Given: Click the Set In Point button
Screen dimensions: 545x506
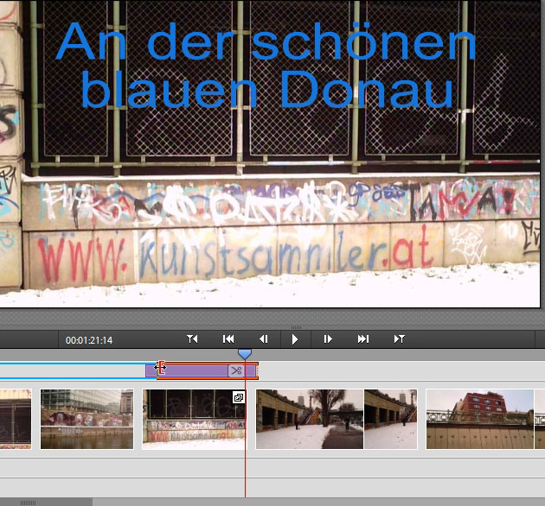Looking at the screenshot, I should (192, 338).
